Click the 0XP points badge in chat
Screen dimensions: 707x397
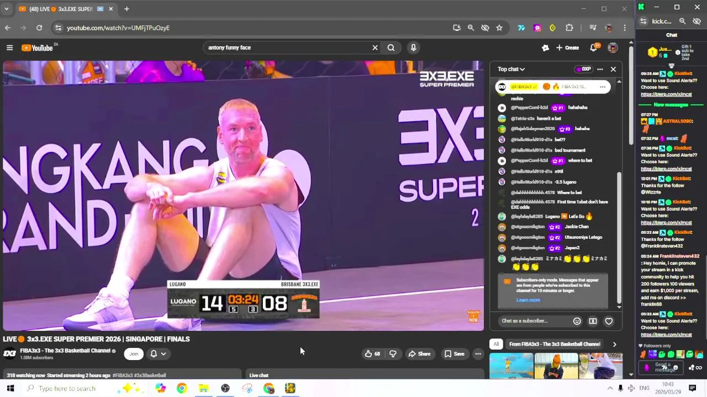pos(583,69)
